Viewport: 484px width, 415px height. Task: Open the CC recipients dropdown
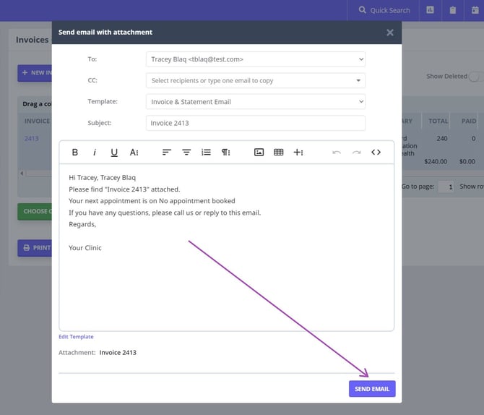click(256, 81)
